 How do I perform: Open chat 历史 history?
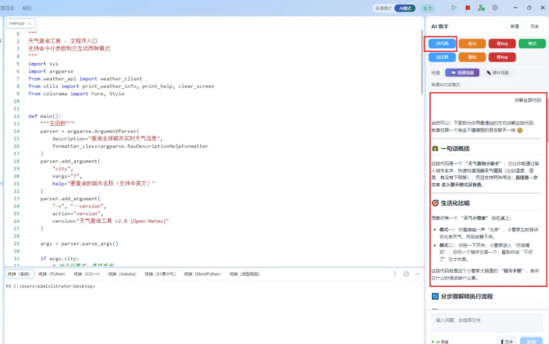534,26
